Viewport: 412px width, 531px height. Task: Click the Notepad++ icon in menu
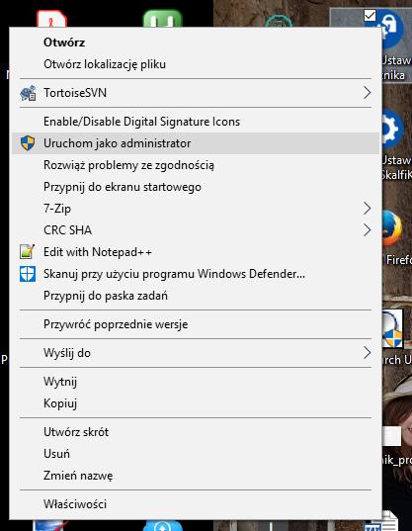pos(27,251)
